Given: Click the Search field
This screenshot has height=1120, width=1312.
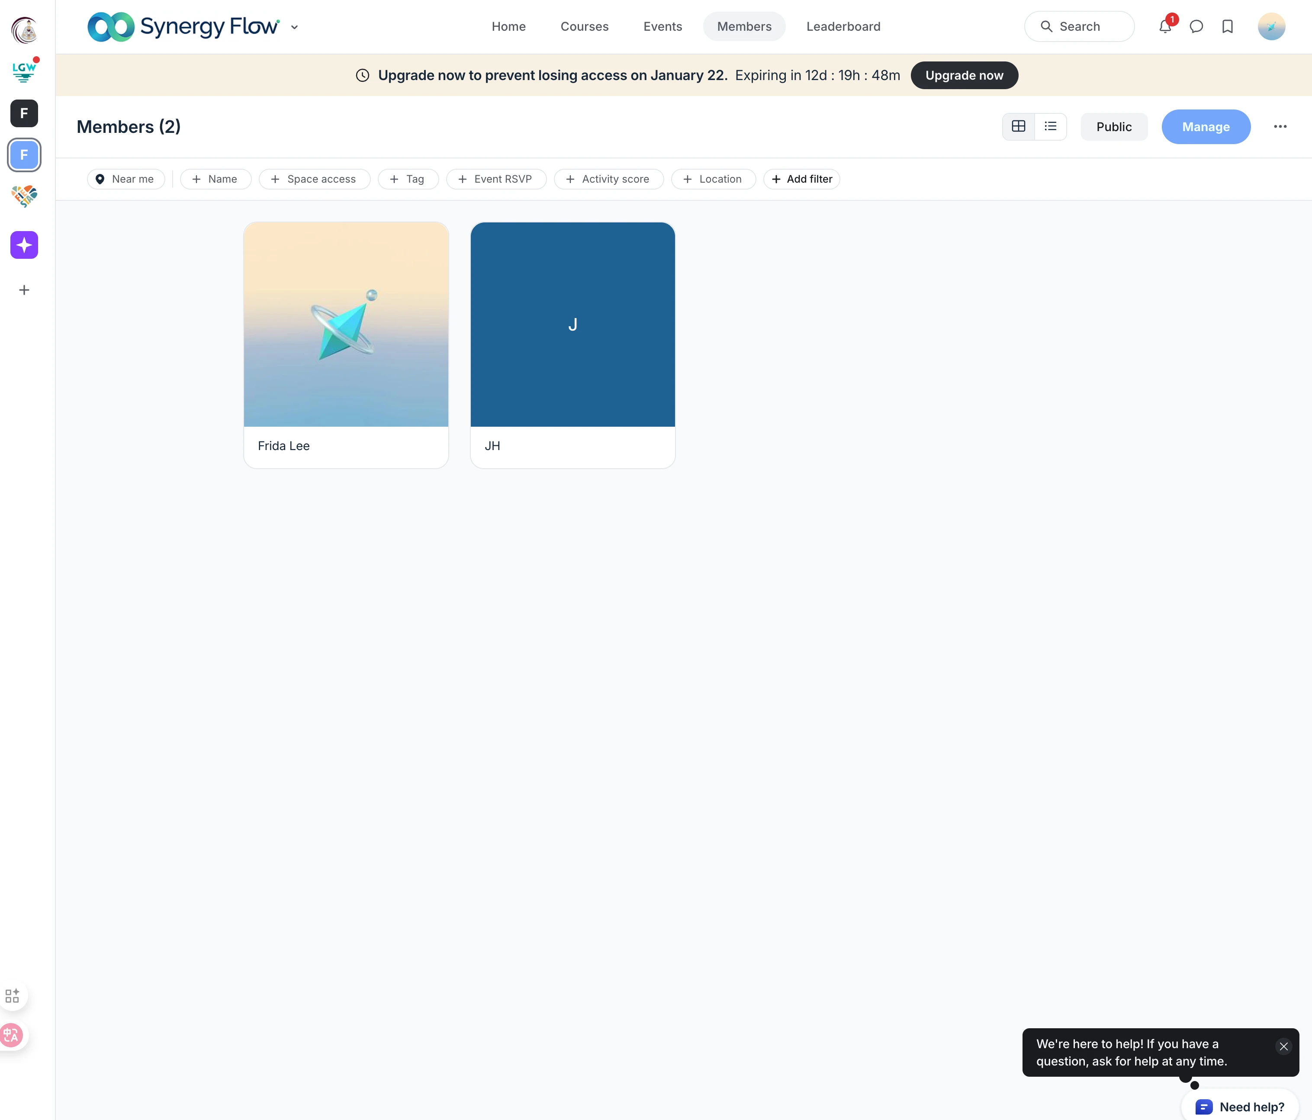Looking at the screenshot, I should coord(1079,26).
